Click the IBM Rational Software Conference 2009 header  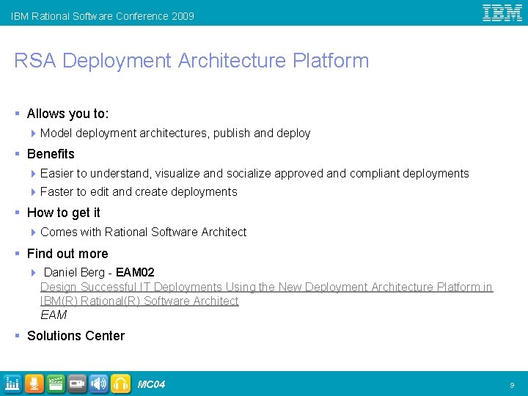pos(103,16)
